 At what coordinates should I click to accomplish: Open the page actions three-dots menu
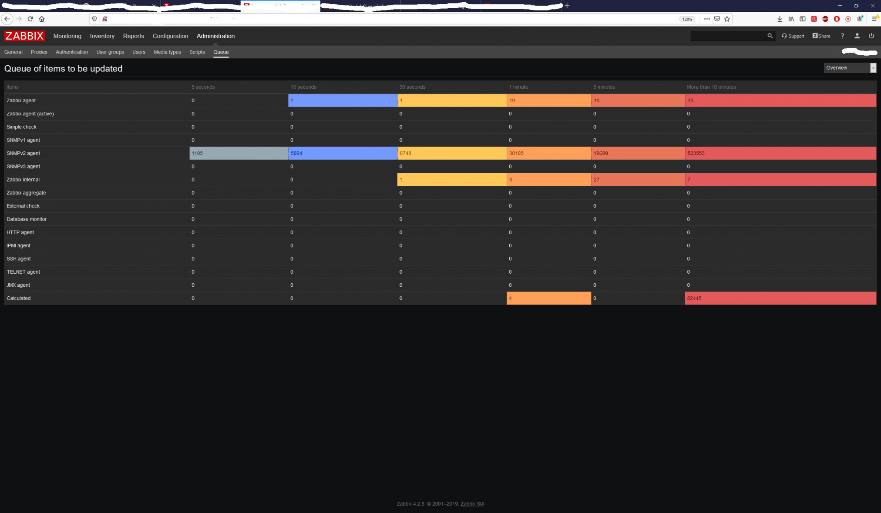pos(707,19)
